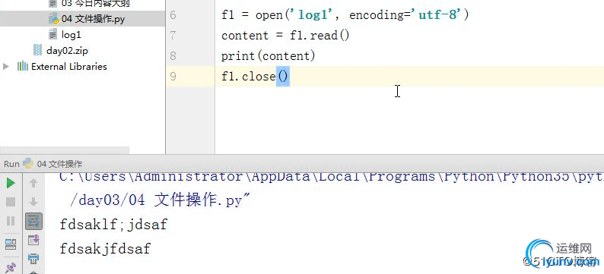Click the Pause output icon in Run panel
This screenshot has width=604, height=274.
(x=11, y=221)
